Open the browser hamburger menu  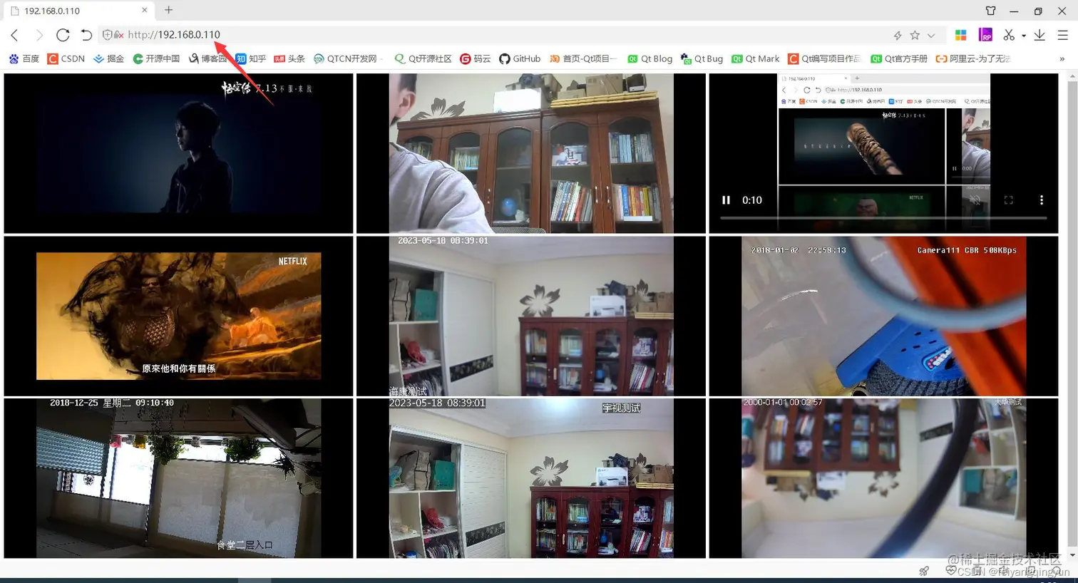point(1062,35)
